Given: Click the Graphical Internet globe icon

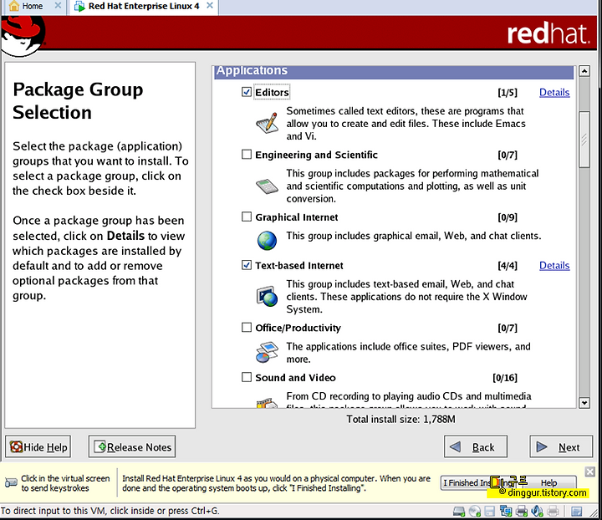Looking at the screenshot, I should coord(267,241).
